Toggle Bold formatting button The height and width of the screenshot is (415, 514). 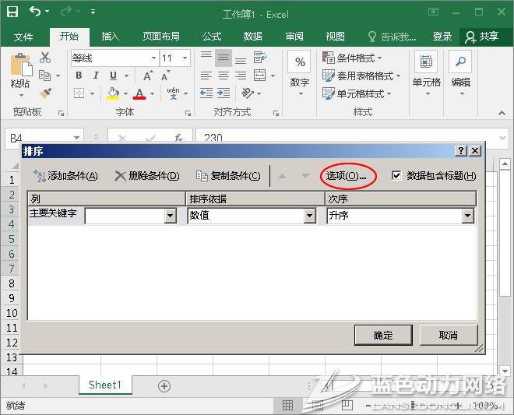79,76
